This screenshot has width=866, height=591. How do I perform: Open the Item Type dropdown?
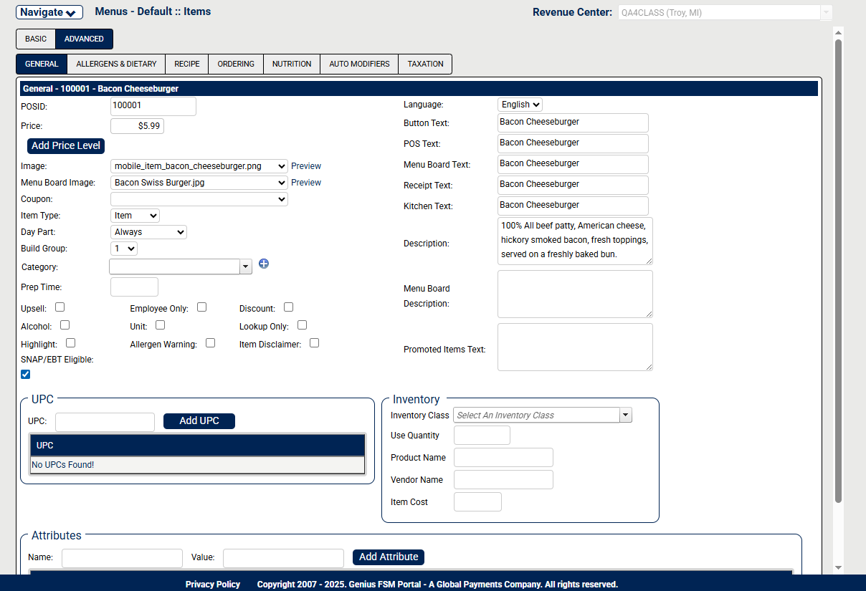point(135,216)
